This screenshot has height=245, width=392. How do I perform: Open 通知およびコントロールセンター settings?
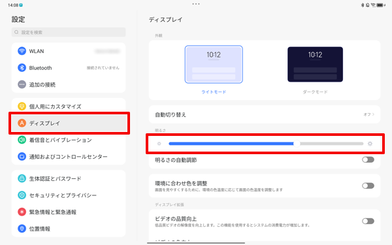(69, 157)
